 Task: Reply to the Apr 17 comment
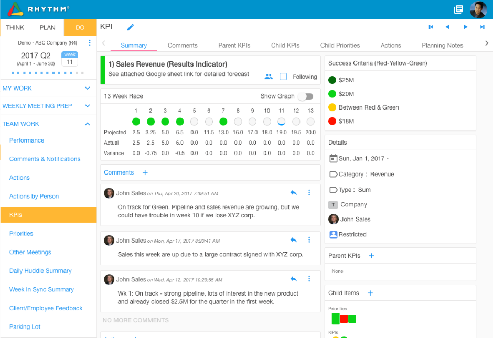293,240
